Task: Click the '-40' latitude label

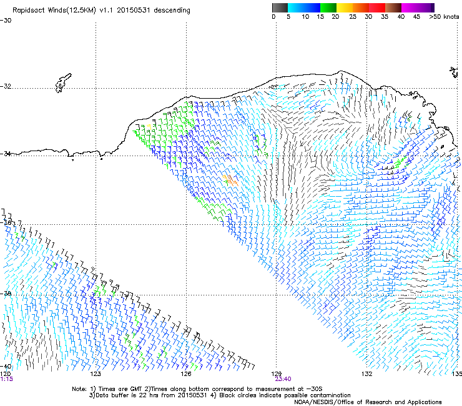Action: pyautogui.click(x=6, y=366)
